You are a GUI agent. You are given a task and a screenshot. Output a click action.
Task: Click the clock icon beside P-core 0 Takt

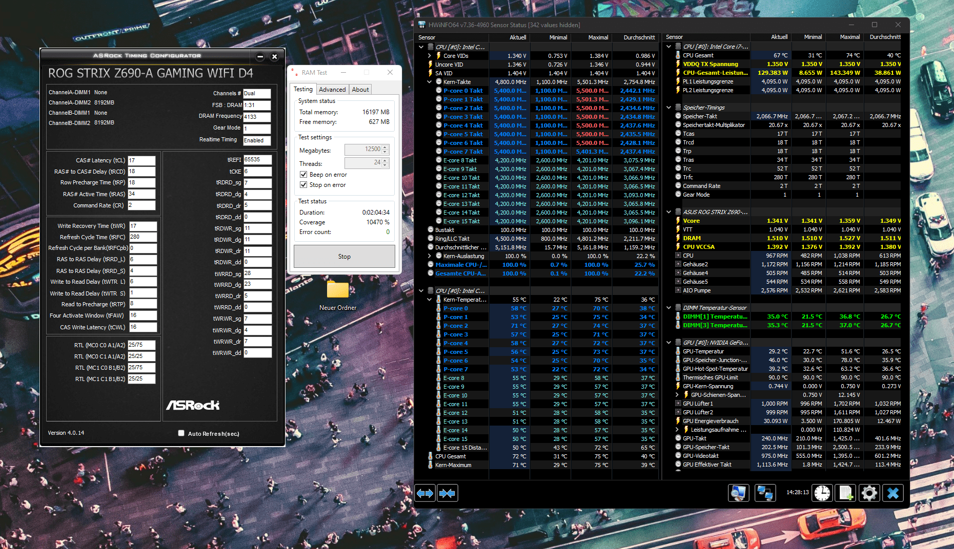(439, 91)
